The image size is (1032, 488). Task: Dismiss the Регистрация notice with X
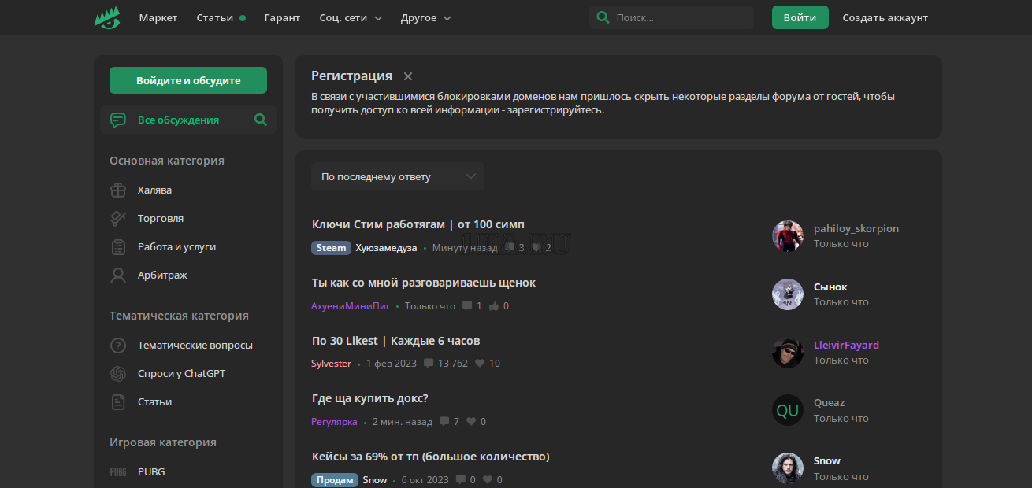[408, 76]
